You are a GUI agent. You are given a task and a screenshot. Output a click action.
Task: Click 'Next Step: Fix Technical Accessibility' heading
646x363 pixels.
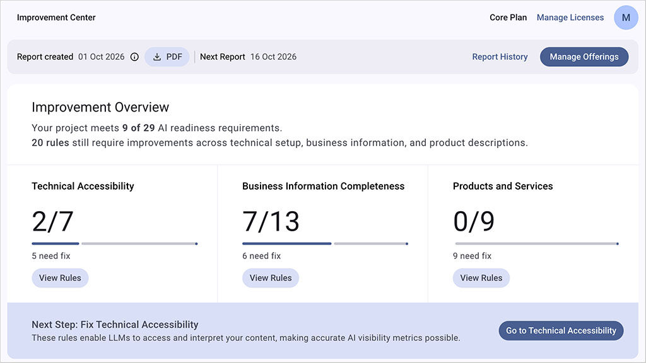[115, 325]
